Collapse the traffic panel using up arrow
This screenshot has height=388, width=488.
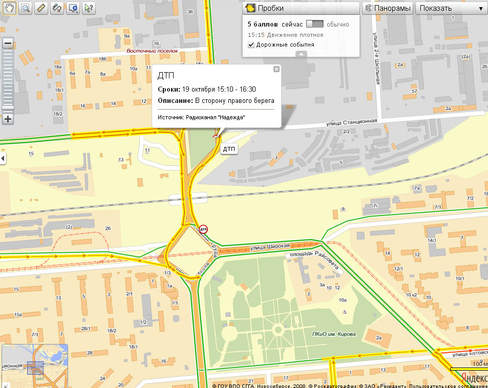click(x=301, y=54)
